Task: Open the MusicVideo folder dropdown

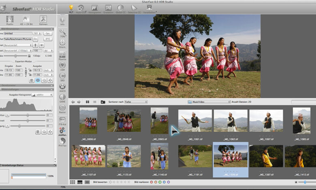Action: coord(209,102)
